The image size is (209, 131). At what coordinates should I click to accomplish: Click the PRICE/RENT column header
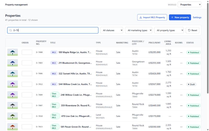(x=154, y=43)
